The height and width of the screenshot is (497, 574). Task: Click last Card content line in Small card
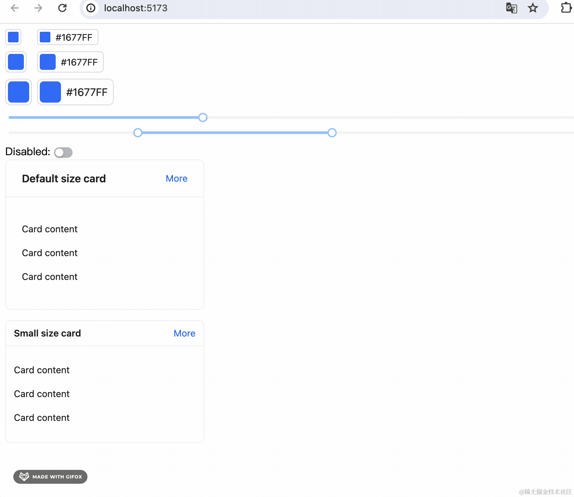(42, 418)
